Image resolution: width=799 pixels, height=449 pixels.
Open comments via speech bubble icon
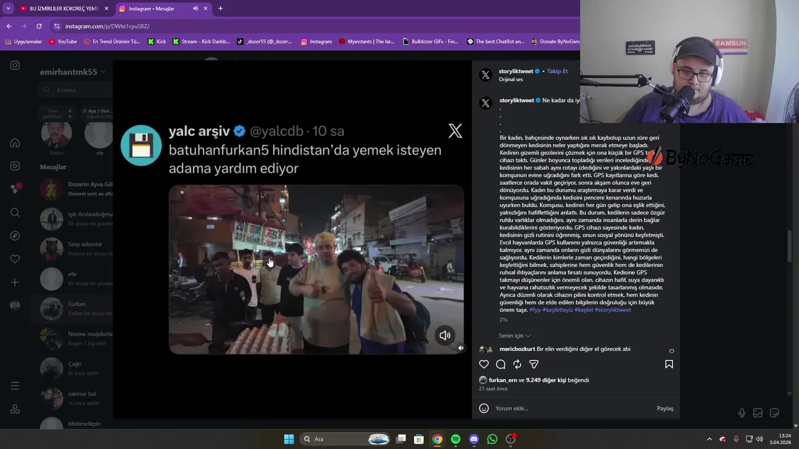(x=501, y=364)
